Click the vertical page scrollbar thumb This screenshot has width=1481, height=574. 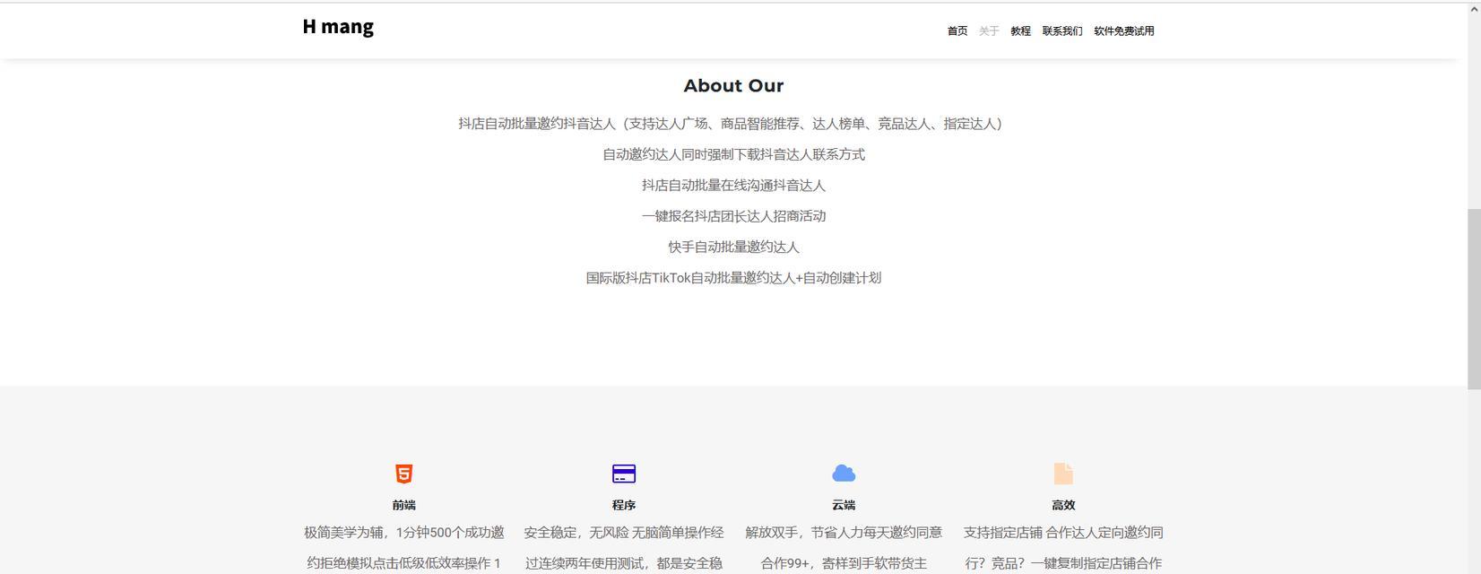[1474, 299]
